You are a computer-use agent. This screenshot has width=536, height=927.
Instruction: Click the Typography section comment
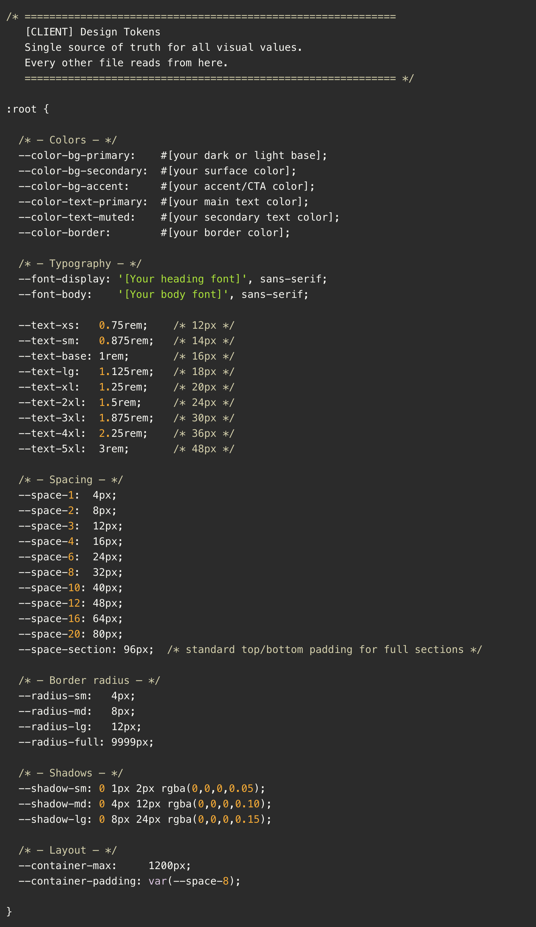(x=80, y=264)
